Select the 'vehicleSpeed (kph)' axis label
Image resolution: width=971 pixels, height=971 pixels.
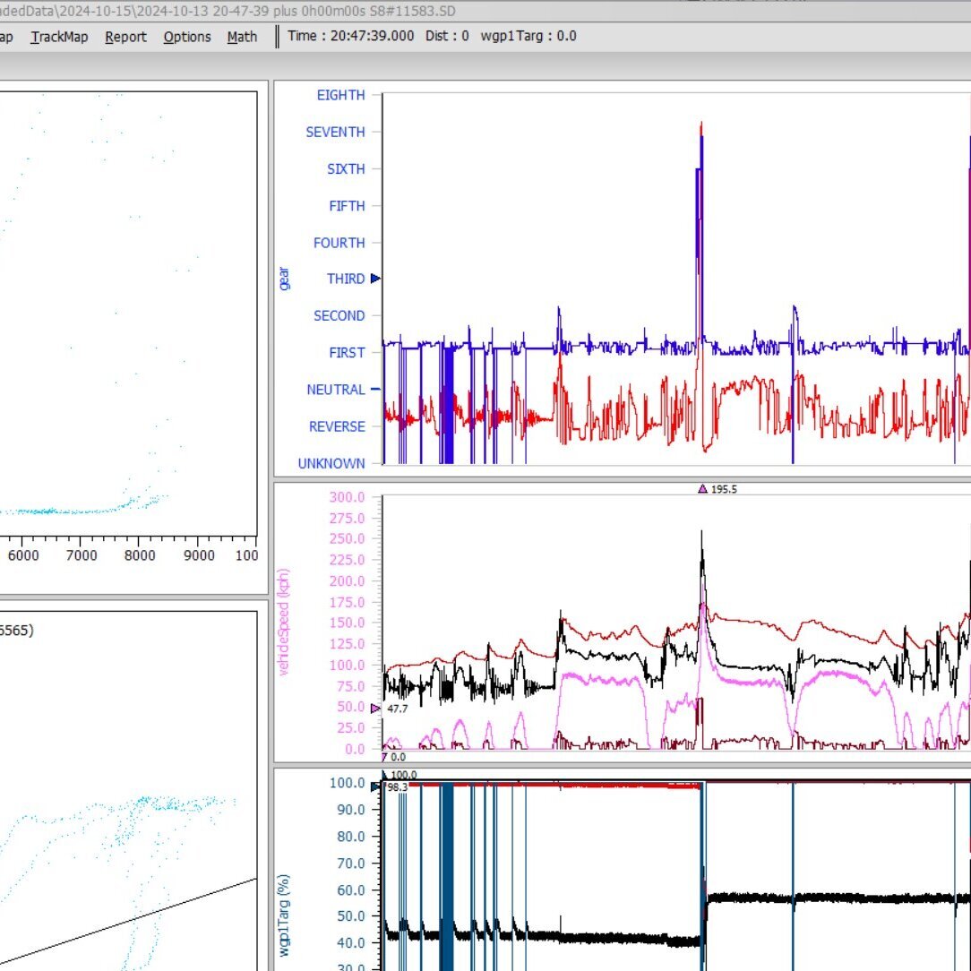click(x=284, y=622)
